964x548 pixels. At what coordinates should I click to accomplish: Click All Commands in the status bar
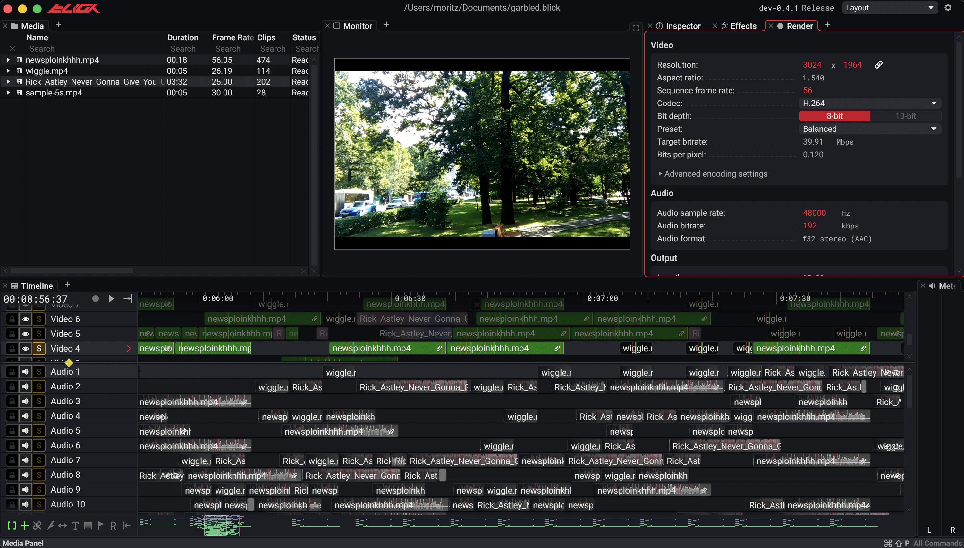point(937,543)
